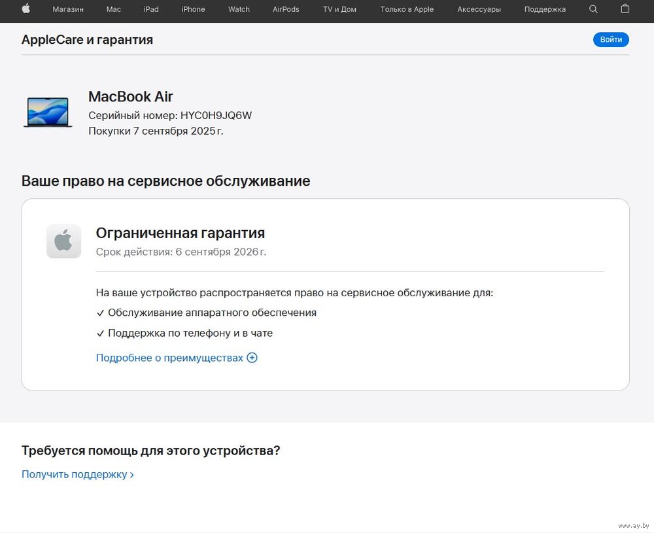This screenshot has height=533, width=654.
Task: Expand Подробнее о преимуществах details
Action: (169, 358)
